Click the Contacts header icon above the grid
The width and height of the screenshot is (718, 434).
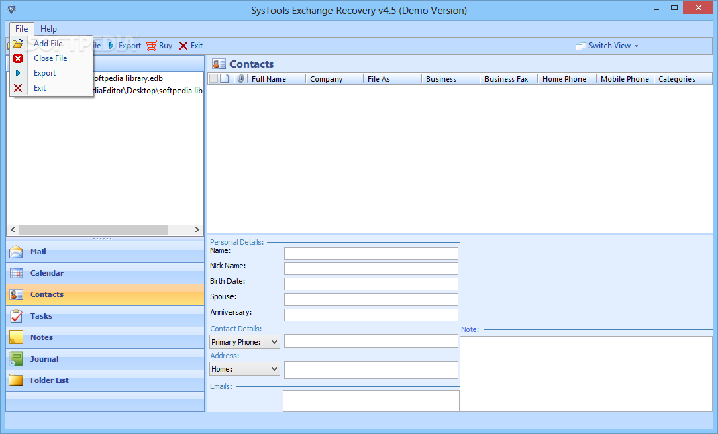pyautogui.click(x=219, y=64)
